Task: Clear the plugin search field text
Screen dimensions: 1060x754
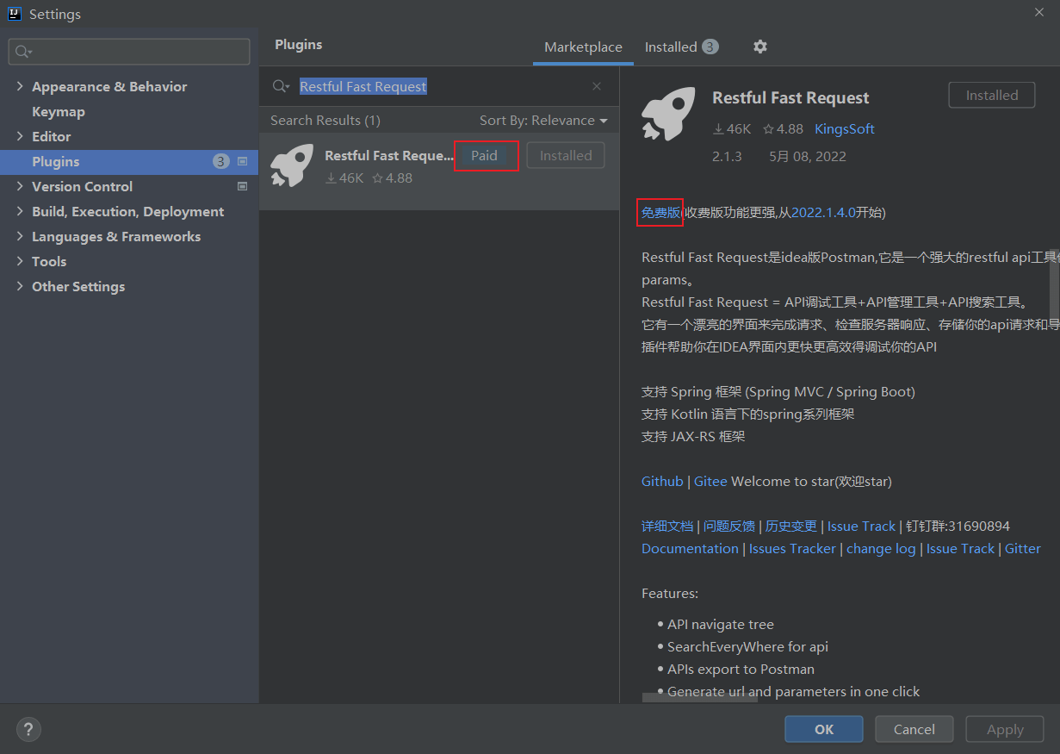Action: tap(597, 86)
